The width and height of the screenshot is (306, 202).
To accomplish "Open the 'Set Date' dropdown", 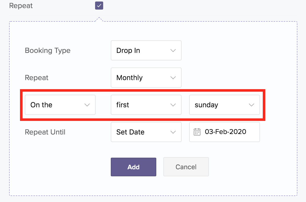I will [x=146, y=132].
